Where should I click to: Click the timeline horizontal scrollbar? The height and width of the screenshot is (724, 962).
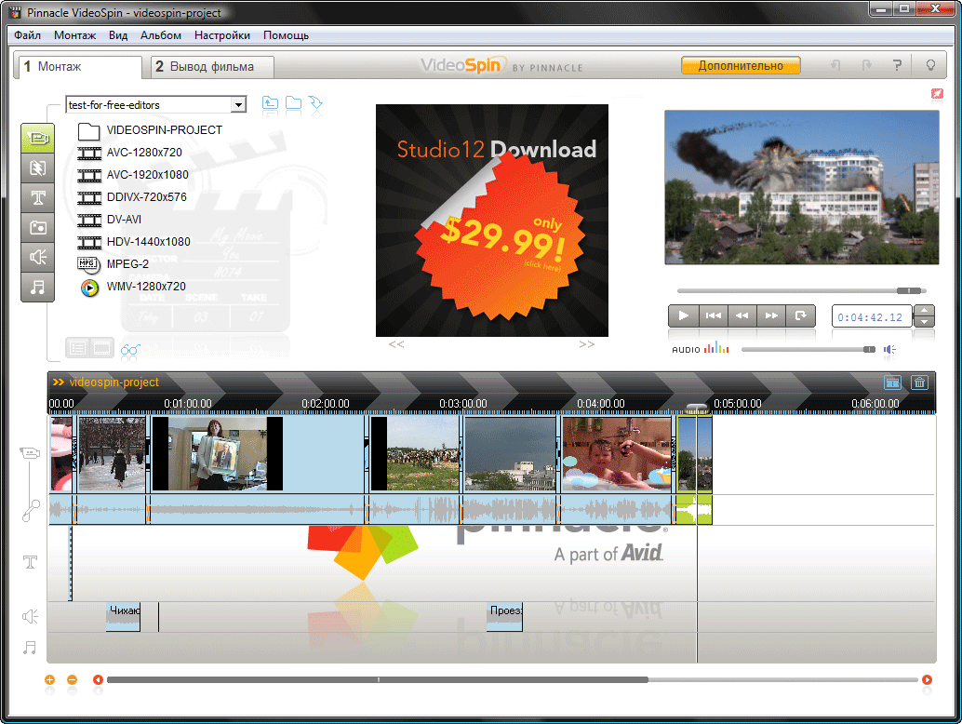(378, 680)
